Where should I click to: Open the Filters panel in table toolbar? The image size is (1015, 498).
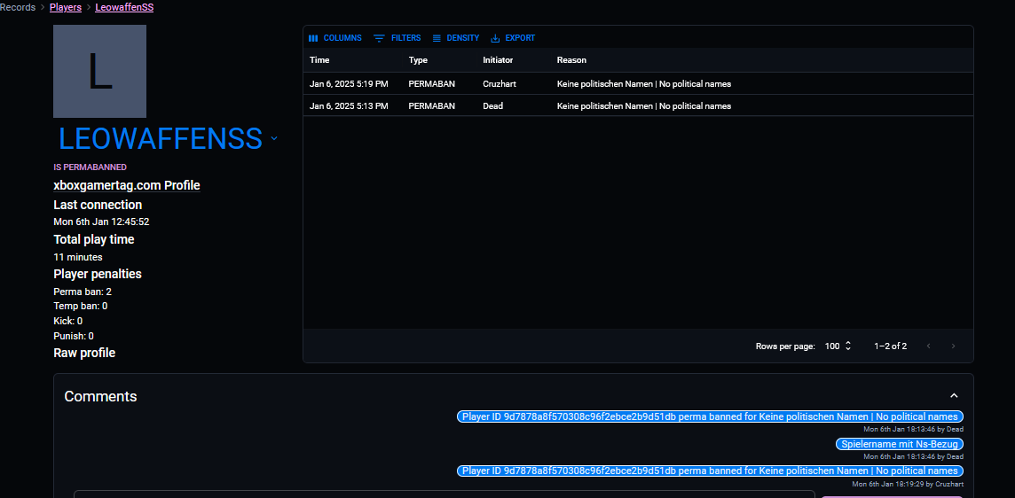397,38
